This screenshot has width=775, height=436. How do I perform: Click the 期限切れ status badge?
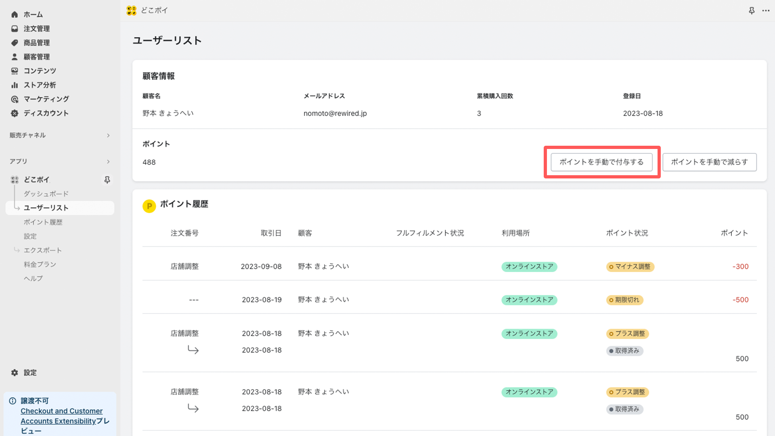624,300
